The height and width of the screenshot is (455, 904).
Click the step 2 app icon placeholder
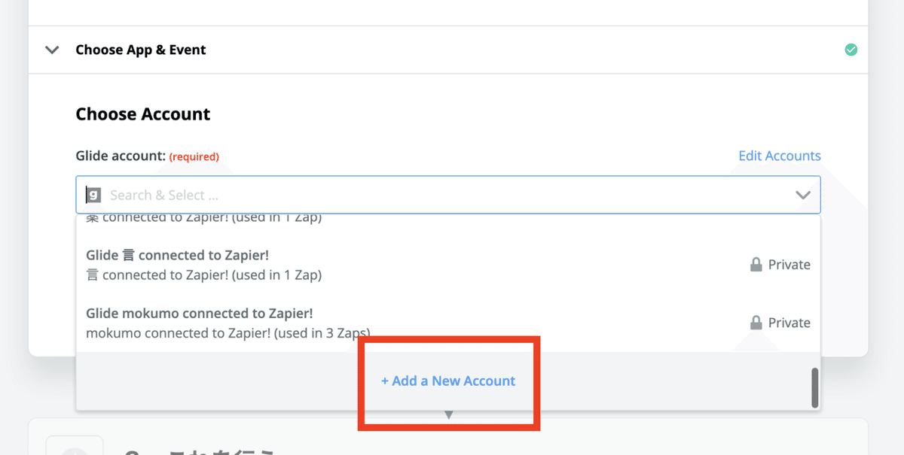tap(74, 447)
